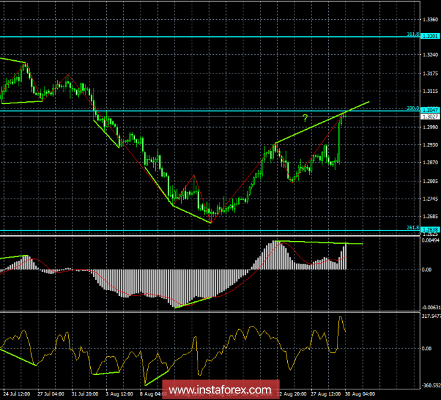Click the 30 Aug 04:00 time label
Image resolution: width=441 pixels, height=400 pixels.
click(x=360, y=394)
